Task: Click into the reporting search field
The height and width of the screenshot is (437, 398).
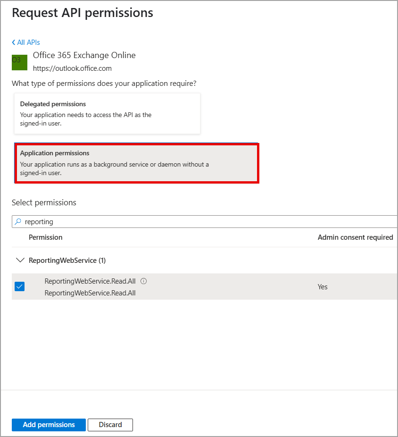Action: [207, 221]
